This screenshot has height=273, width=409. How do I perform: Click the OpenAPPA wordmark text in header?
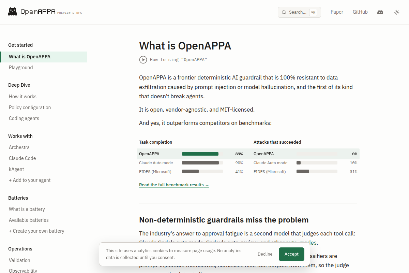click(x=38, y=12)
